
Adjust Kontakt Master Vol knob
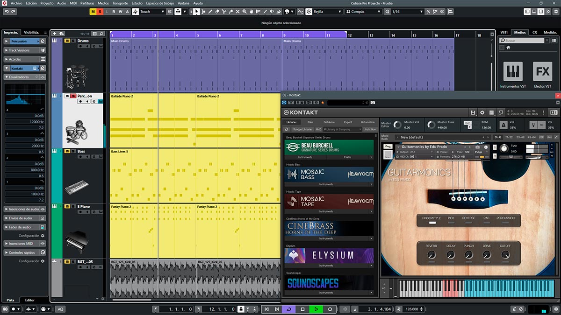click(x=397, y=125)
